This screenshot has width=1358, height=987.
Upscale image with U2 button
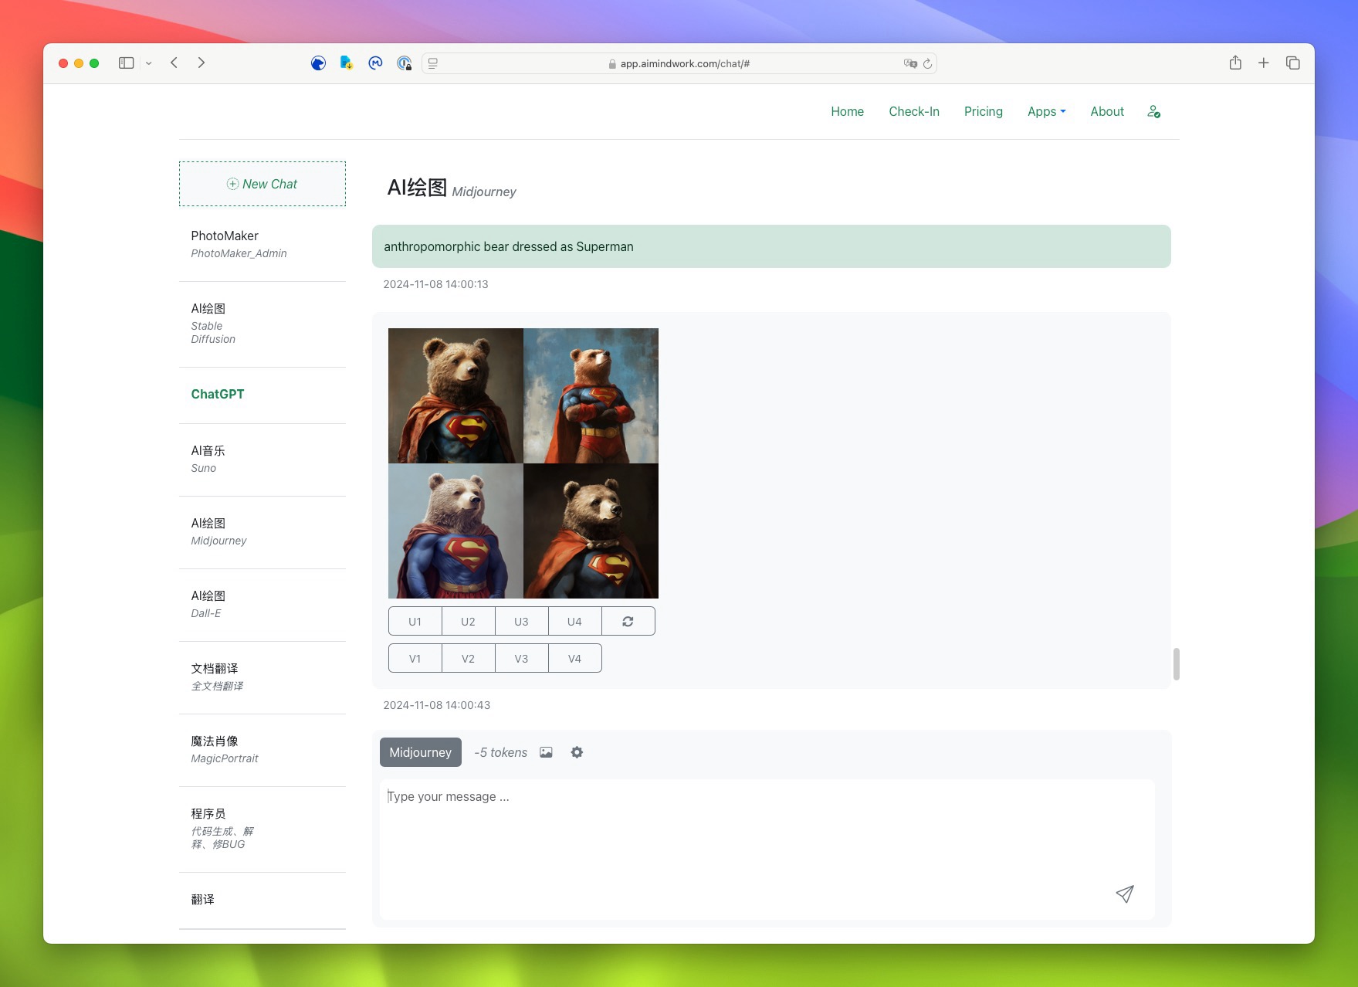469,621
